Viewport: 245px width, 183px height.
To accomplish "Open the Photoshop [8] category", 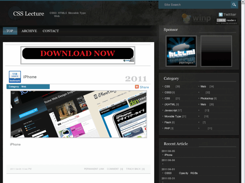I will (x=209, y=98).
